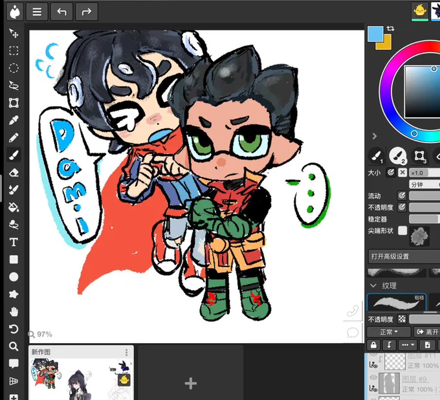Add a new artboard with plus
The height and width of the screenshot is (400, 440).
[x=190, y=383]
